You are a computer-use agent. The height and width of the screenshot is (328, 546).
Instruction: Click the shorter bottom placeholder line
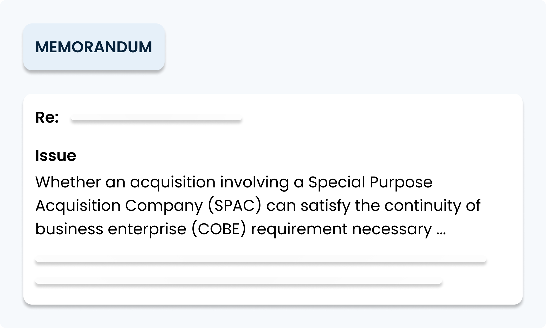click(239, 281)
